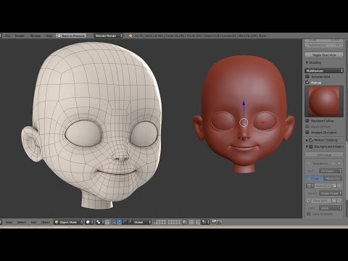
Task: Click the snap magnet icon
Action: [198, 222]
